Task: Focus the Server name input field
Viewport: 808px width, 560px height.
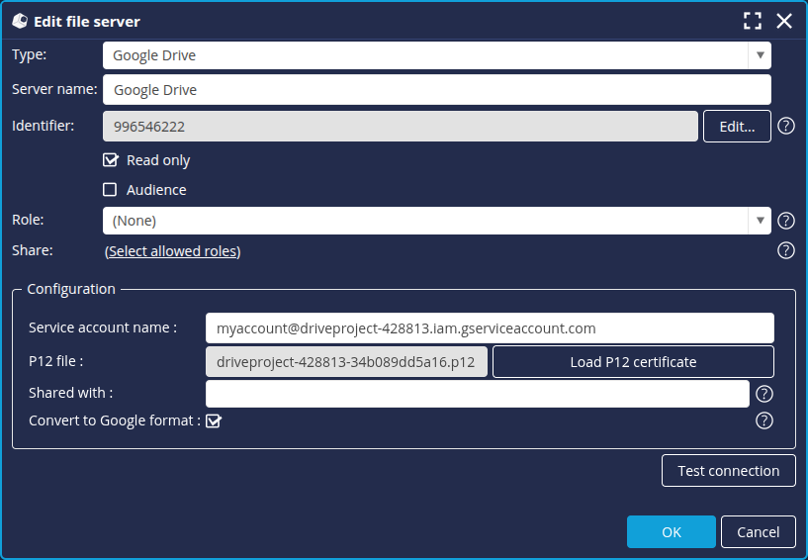Action: pos(437,90)
